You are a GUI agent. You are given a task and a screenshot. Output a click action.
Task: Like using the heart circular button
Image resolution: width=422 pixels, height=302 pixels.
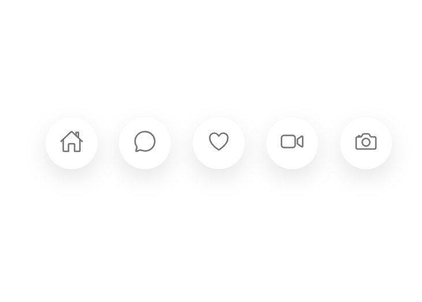pos(219,143)
